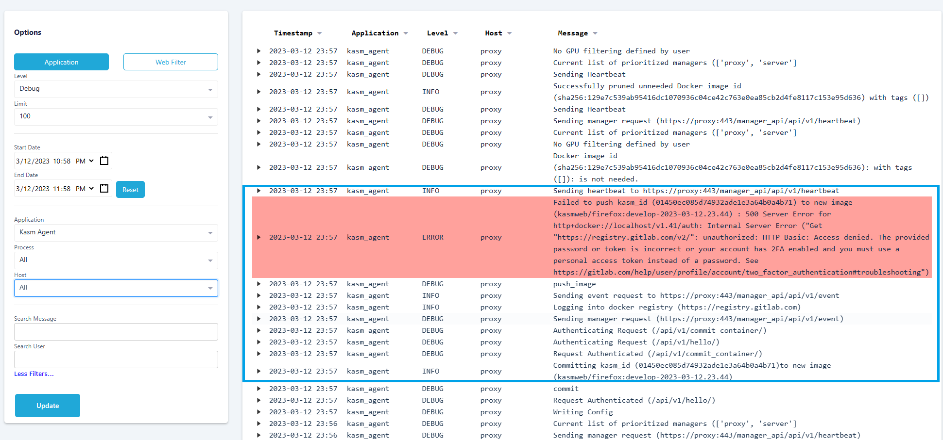
Task: Open the Host dropdown set to All
Action: [116, 288]
